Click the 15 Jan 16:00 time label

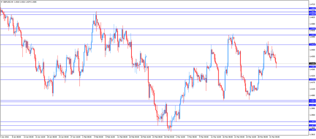tap(40, 137)
